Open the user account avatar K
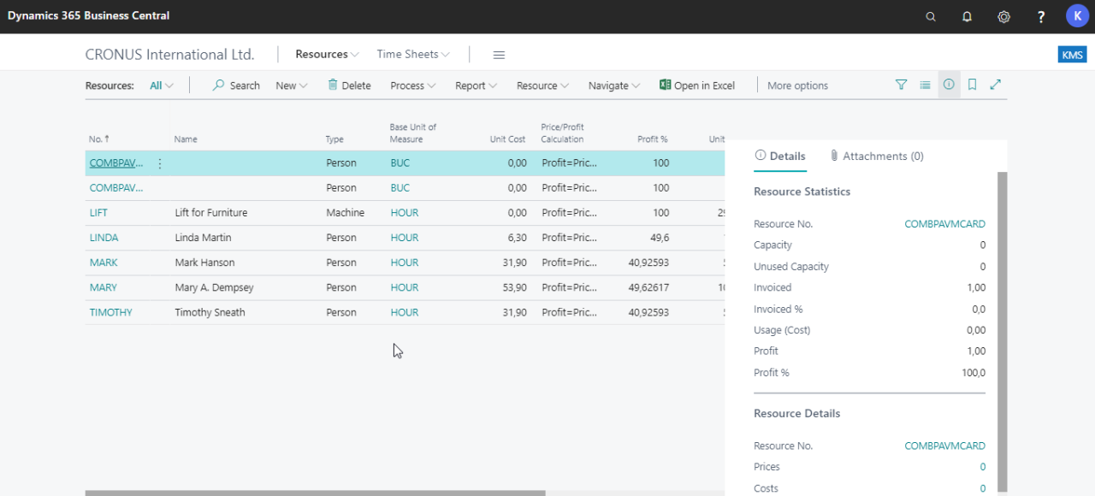The height and width of the screenshot is (496, 1095). tap(1077, 15)
